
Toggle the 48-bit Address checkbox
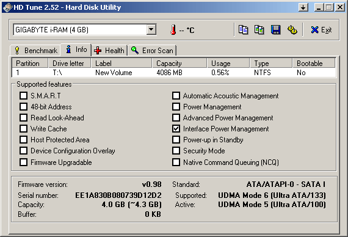23,107
